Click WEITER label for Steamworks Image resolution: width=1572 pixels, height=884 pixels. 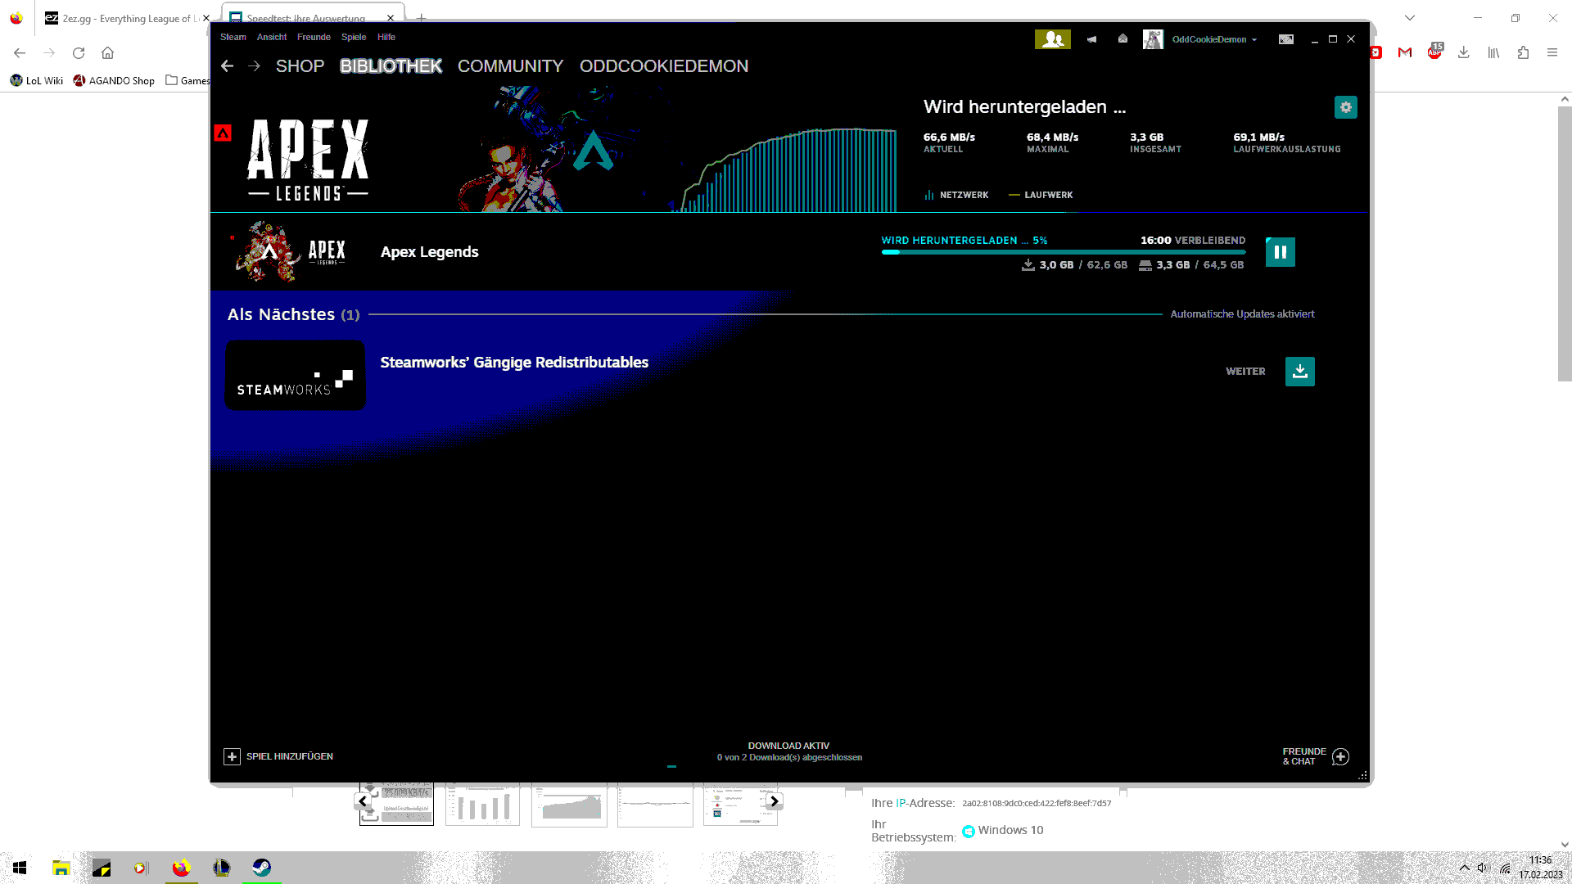(1245, 372)
